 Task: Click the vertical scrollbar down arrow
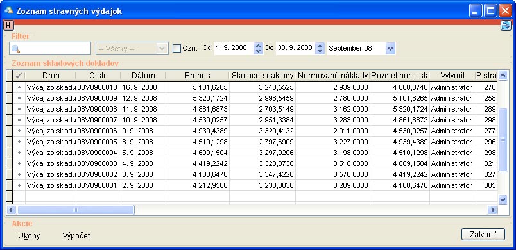pos(503,199)
